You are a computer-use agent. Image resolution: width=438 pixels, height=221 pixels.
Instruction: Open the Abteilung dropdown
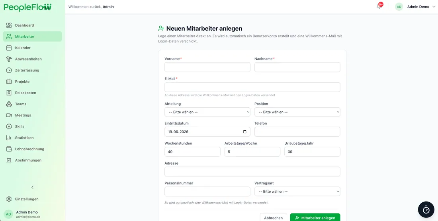pos(207,112)
